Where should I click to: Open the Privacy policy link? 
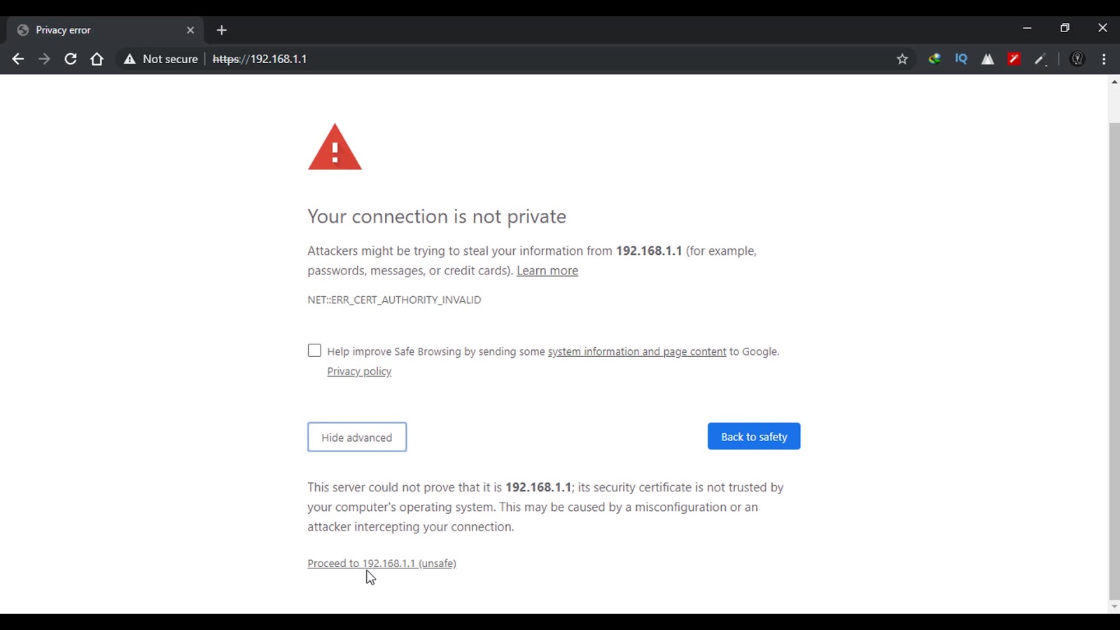(x=359, y=372)
